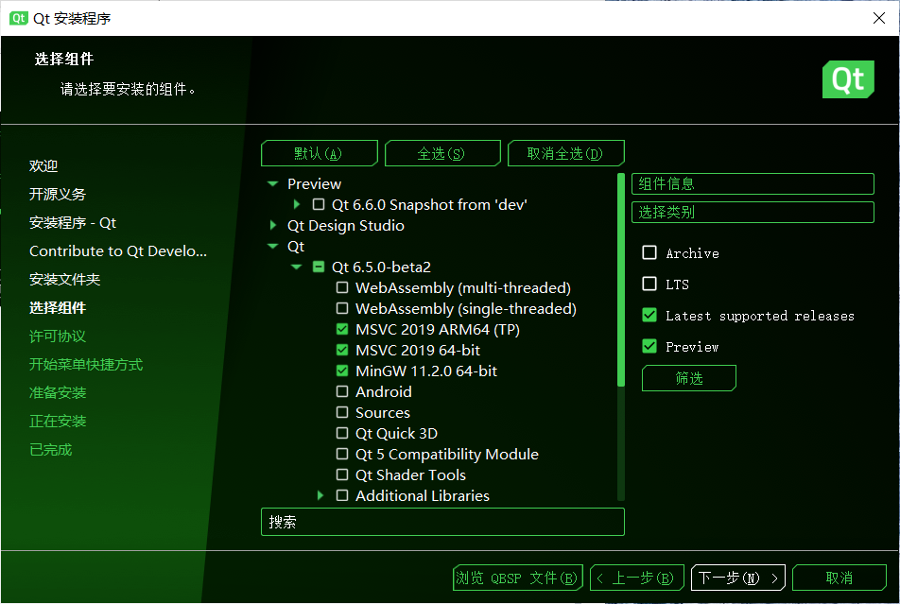Check the Qt Shader Tools component
The image size is (900, 604).
tap(342, 475)
